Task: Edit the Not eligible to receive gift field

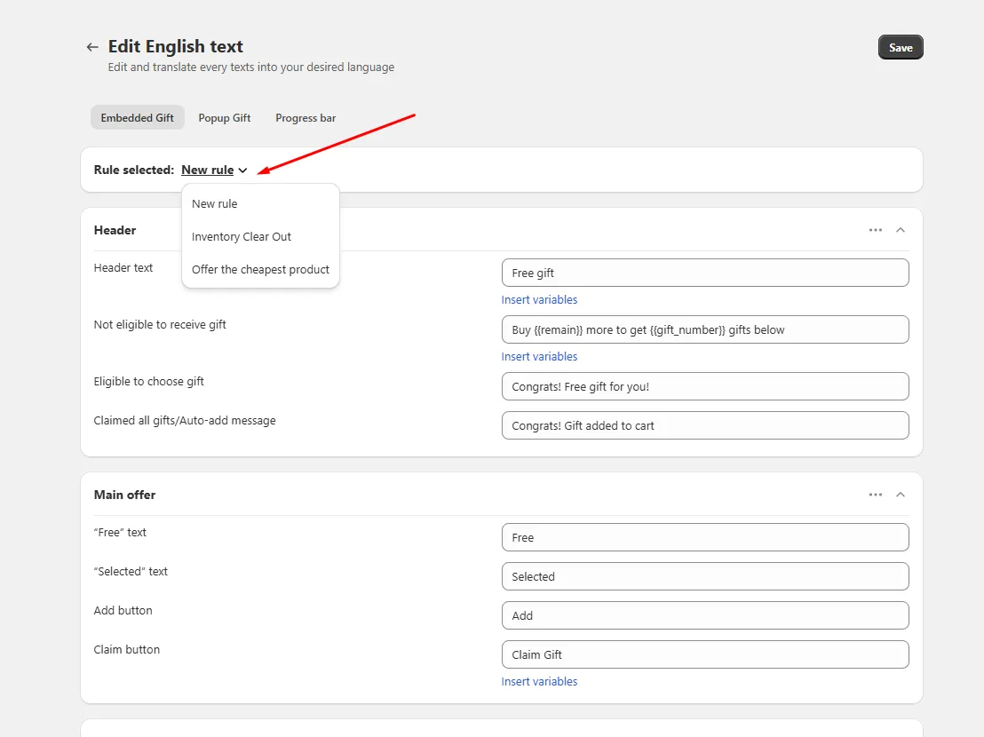Action: click(x=705, y=330)
